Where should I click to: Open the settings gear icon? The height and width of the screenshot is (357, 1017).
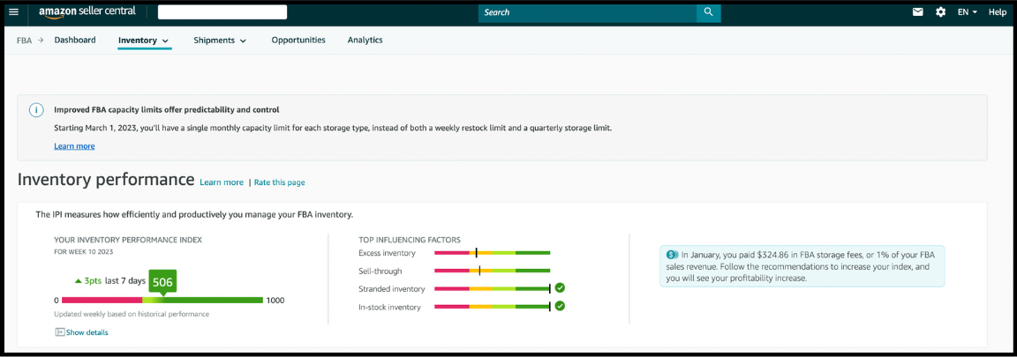(940, 12)
